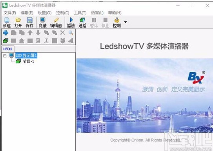Click the gray T text icon
Image resolution: width=213 pixels, height=151 pixels.
click(46, 41)
